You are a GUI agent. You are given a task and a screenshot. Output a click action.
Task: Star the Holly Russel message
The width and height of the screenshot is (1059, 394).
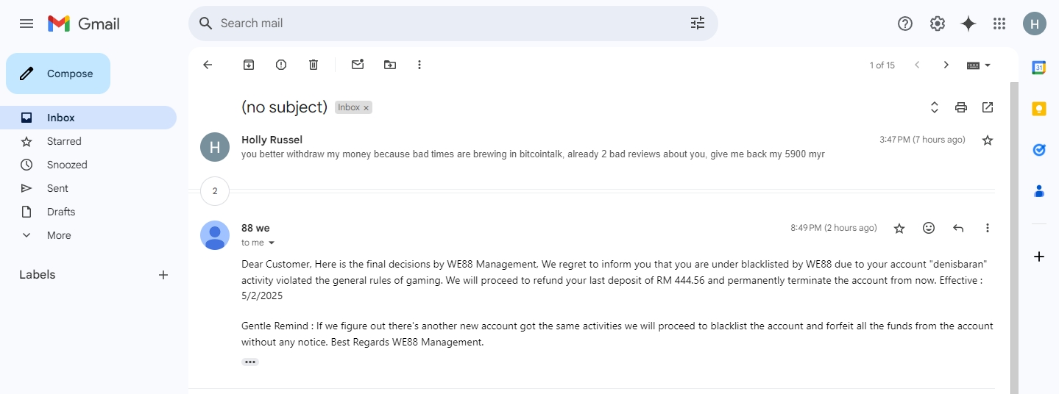click(x=988, y=140)
